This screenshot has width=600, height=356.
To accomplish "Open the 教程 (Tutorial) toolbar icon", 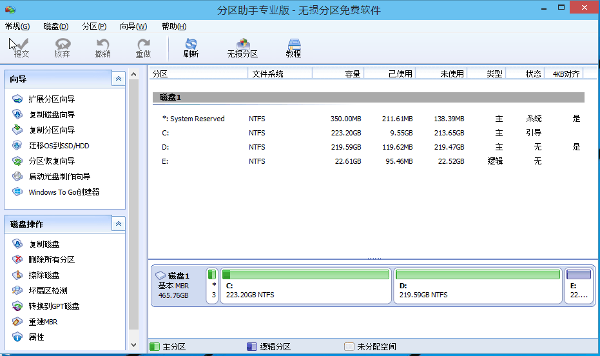I will pos(293,48).
